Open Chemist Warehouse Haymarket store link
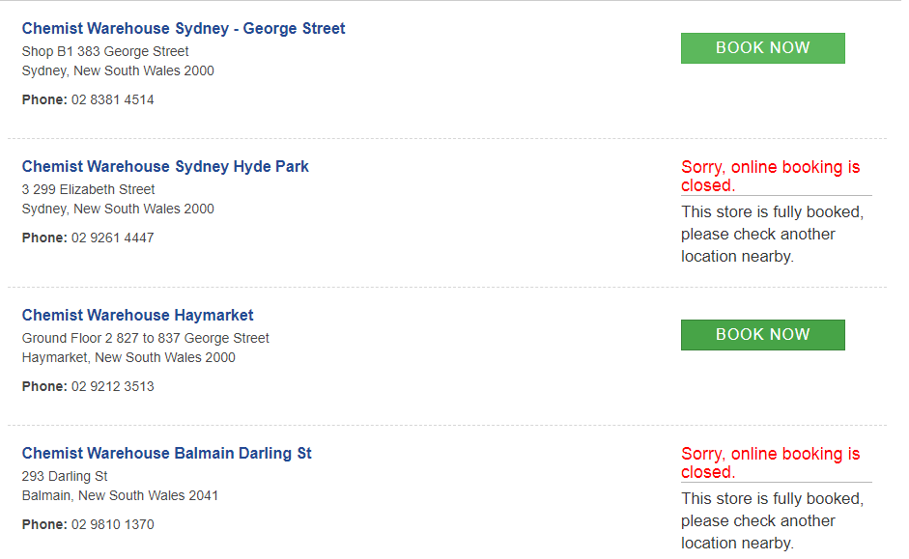The height and width of the screenshot is (559, 909). point(137,316)
